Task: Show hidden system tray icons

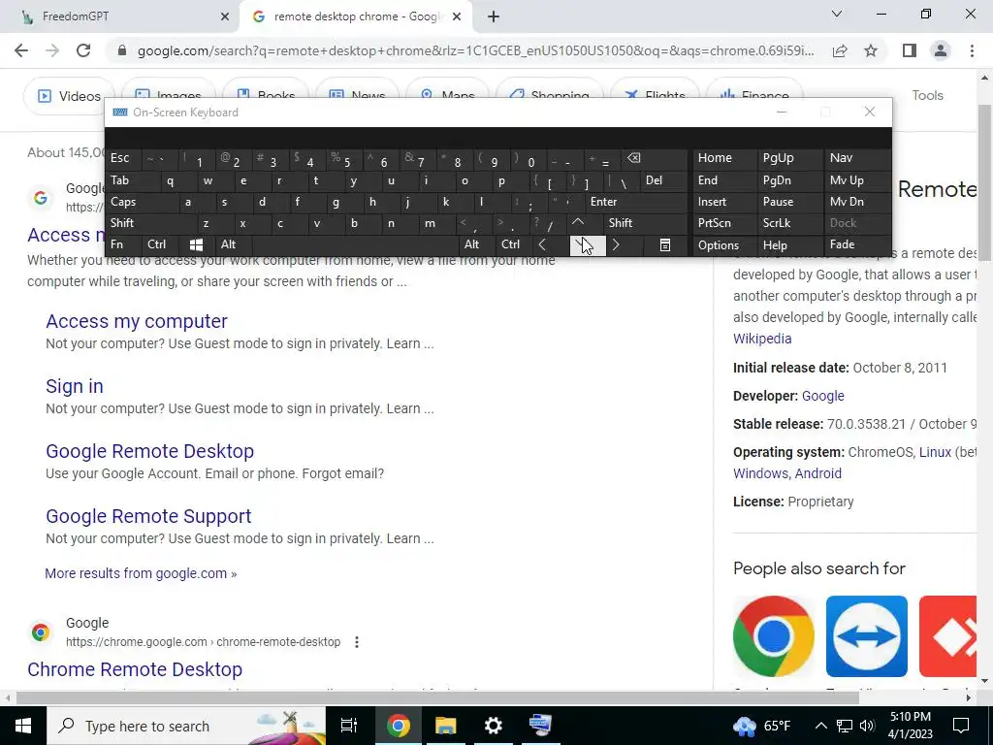Action: pos(820,726)
